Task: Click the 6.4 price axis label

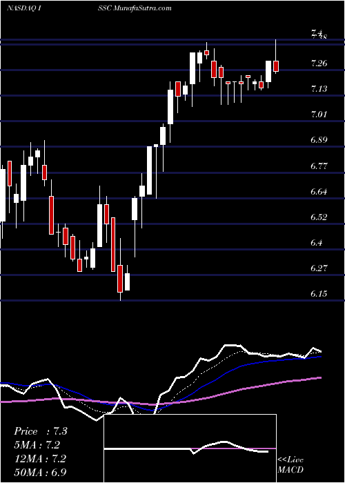Action: (x=317, y=243)
